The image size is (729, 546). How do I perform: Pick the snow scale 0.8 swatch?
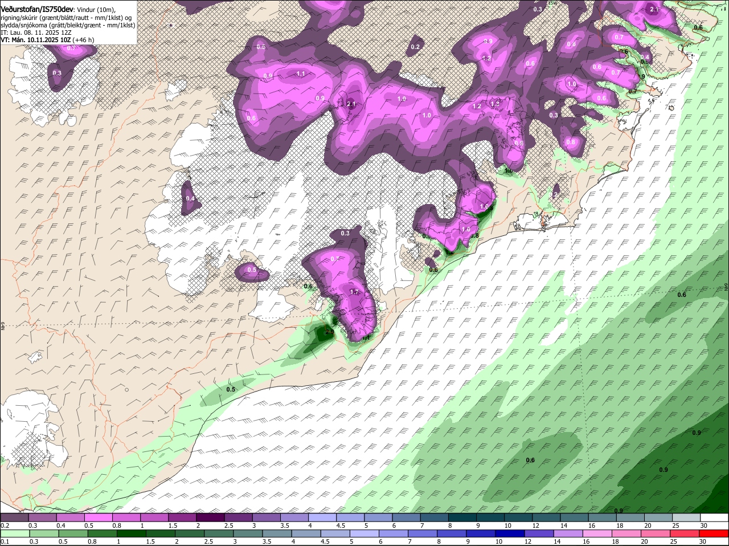click(x=126, y=518)
